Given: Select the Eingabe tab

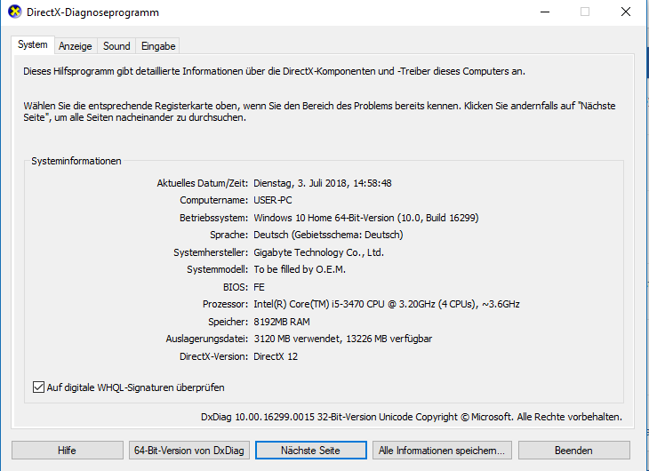Looking at the screenshot, I should tap(158, 46).
